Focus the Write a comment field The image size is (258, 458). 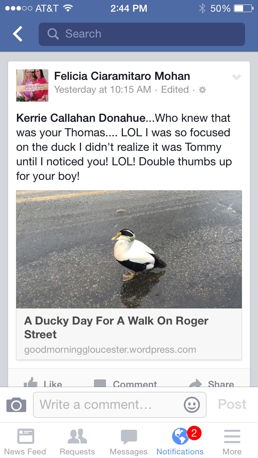109,404
